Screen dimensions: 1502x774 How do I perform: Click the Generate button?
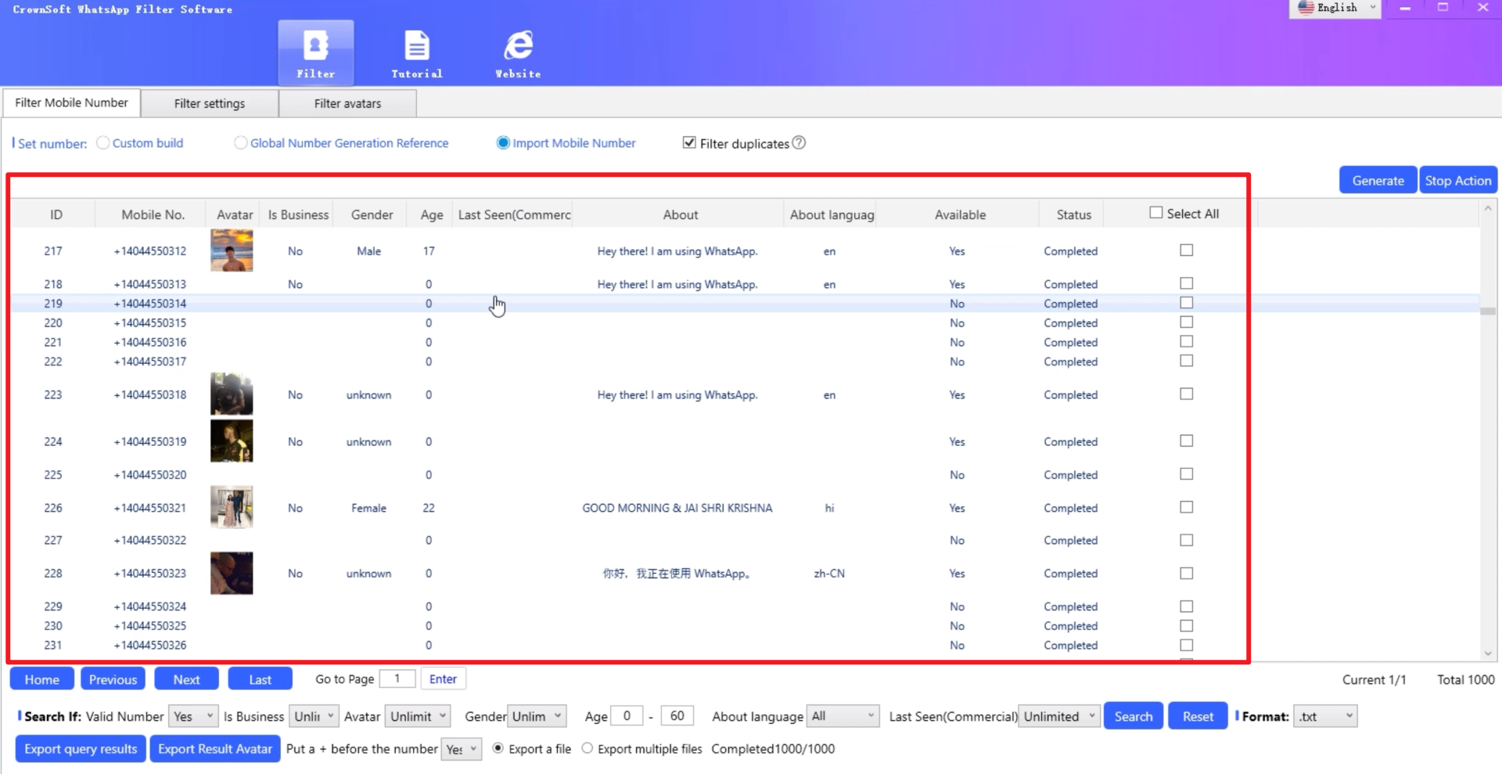coord(1378,180)
